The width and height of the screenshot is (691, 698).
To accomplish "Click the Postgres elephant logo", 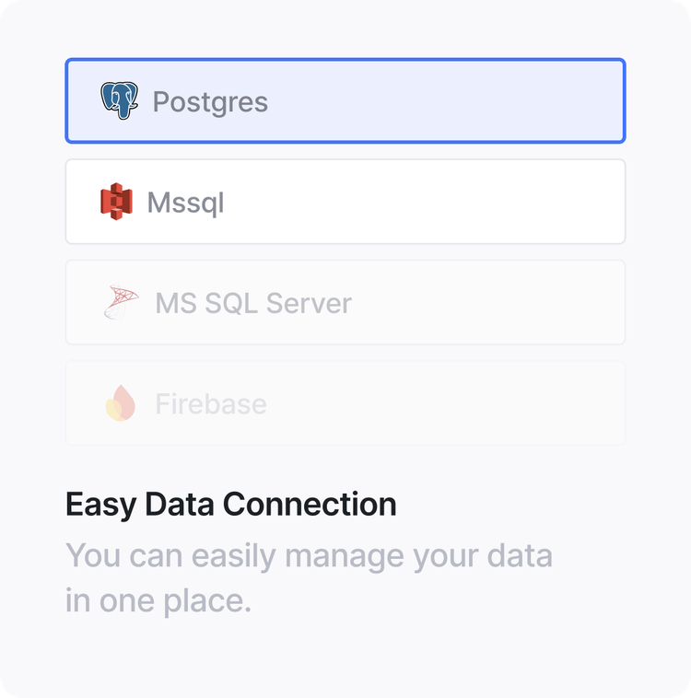I will click(x=119, y=100).
